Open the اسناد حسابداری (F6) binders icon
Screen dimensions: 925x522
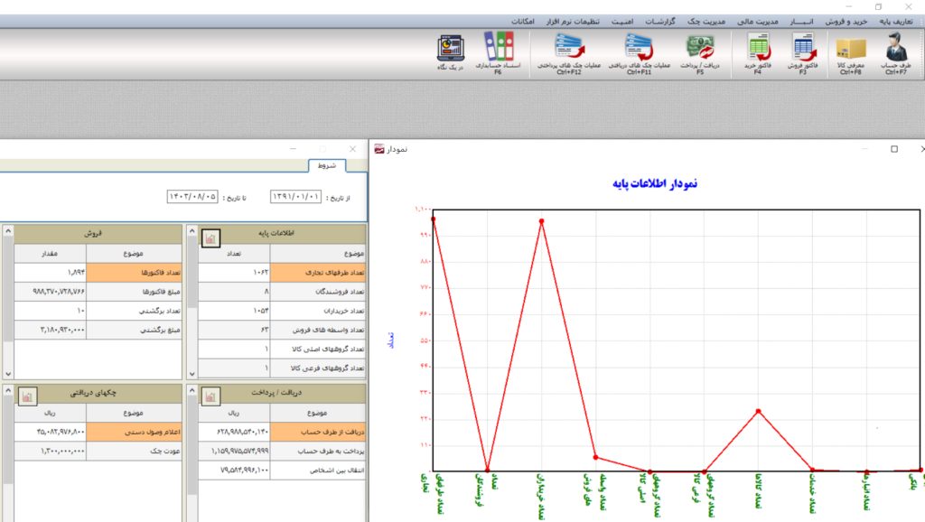click(x=499, y=53)
